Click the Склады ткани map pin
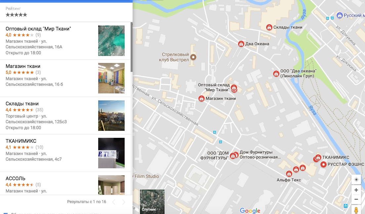Viewport: 365px width, 214px height. [269, 27]
